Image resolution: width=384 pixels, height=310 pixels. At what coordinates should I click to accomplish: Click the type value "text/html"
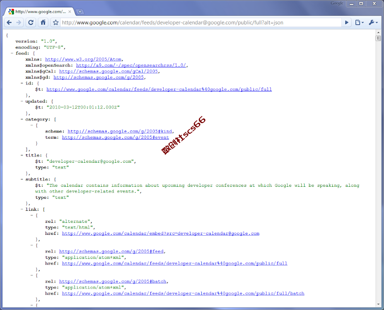pos(77,227)
